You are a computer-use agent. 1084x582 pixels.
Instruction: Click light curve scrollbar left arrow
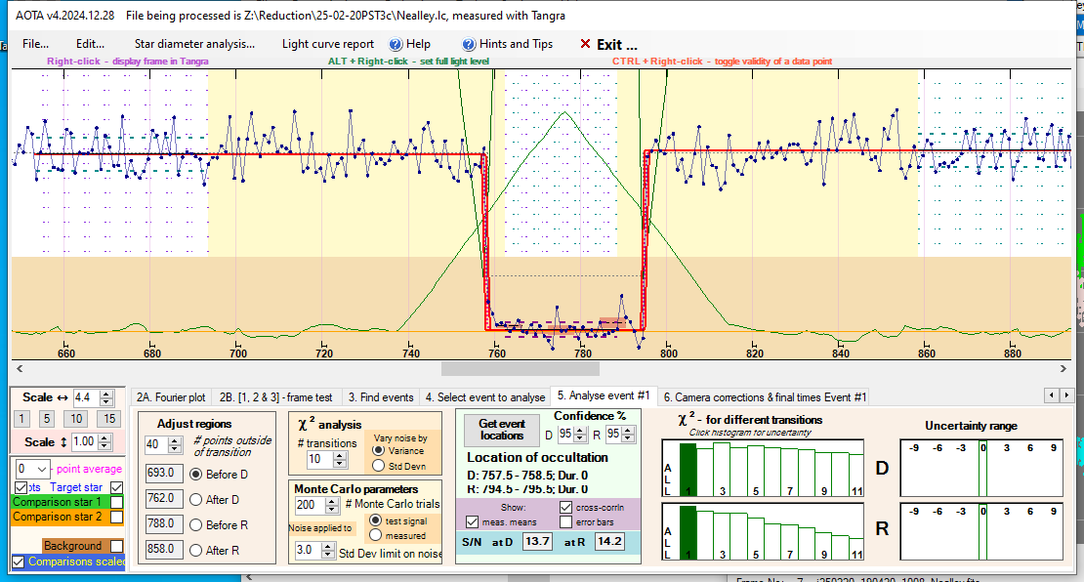click(x=20, y=368)
